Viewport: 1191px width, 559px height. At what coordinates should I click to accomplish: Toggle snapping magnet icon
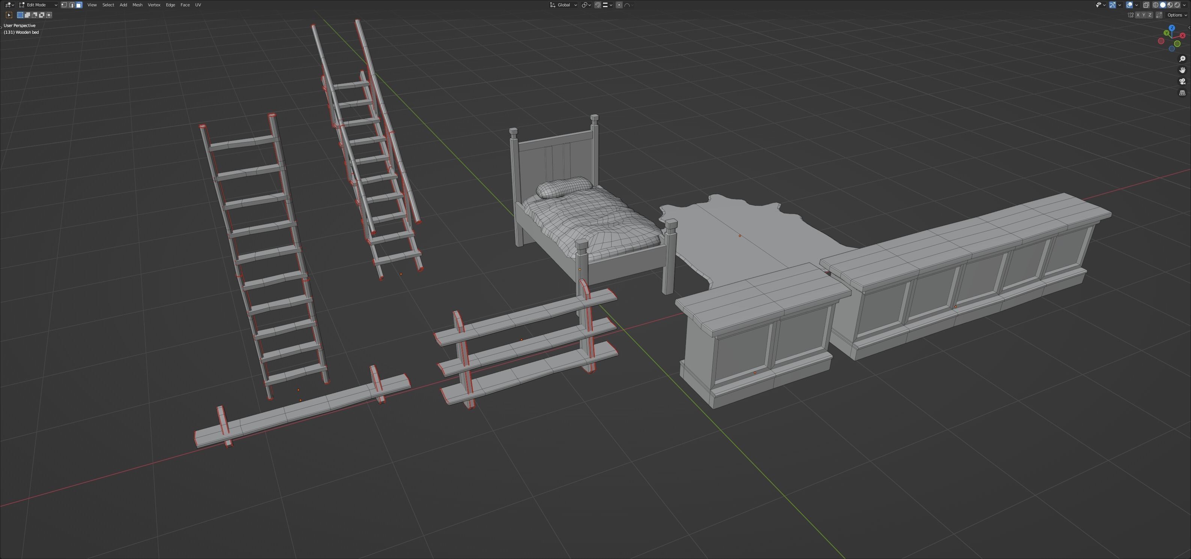click(598, 4)
